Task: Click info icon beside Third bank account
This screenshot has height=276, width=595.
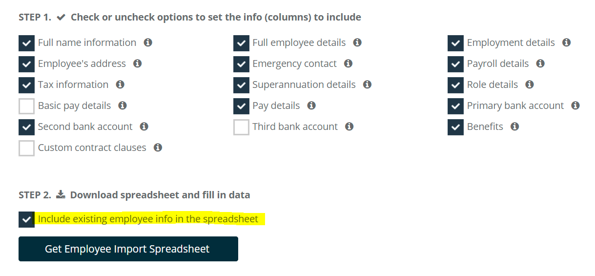Action: coord(349,127)
